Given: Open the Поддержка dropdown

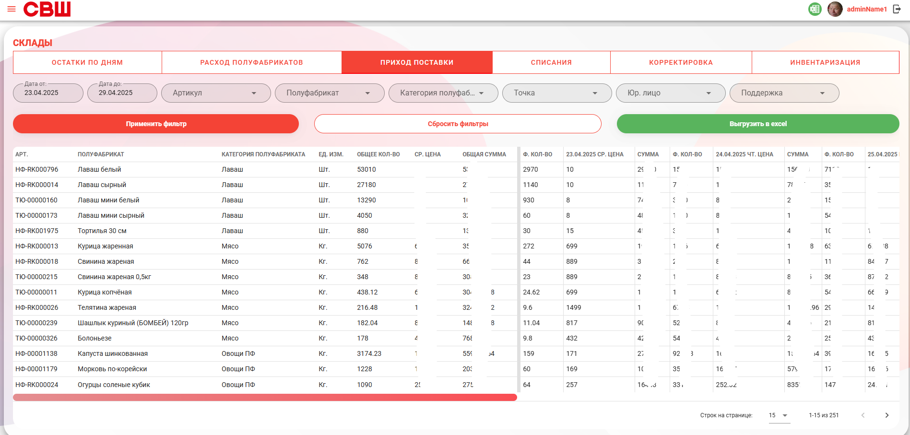Looking at the screenshot, I should coord(784,93).
